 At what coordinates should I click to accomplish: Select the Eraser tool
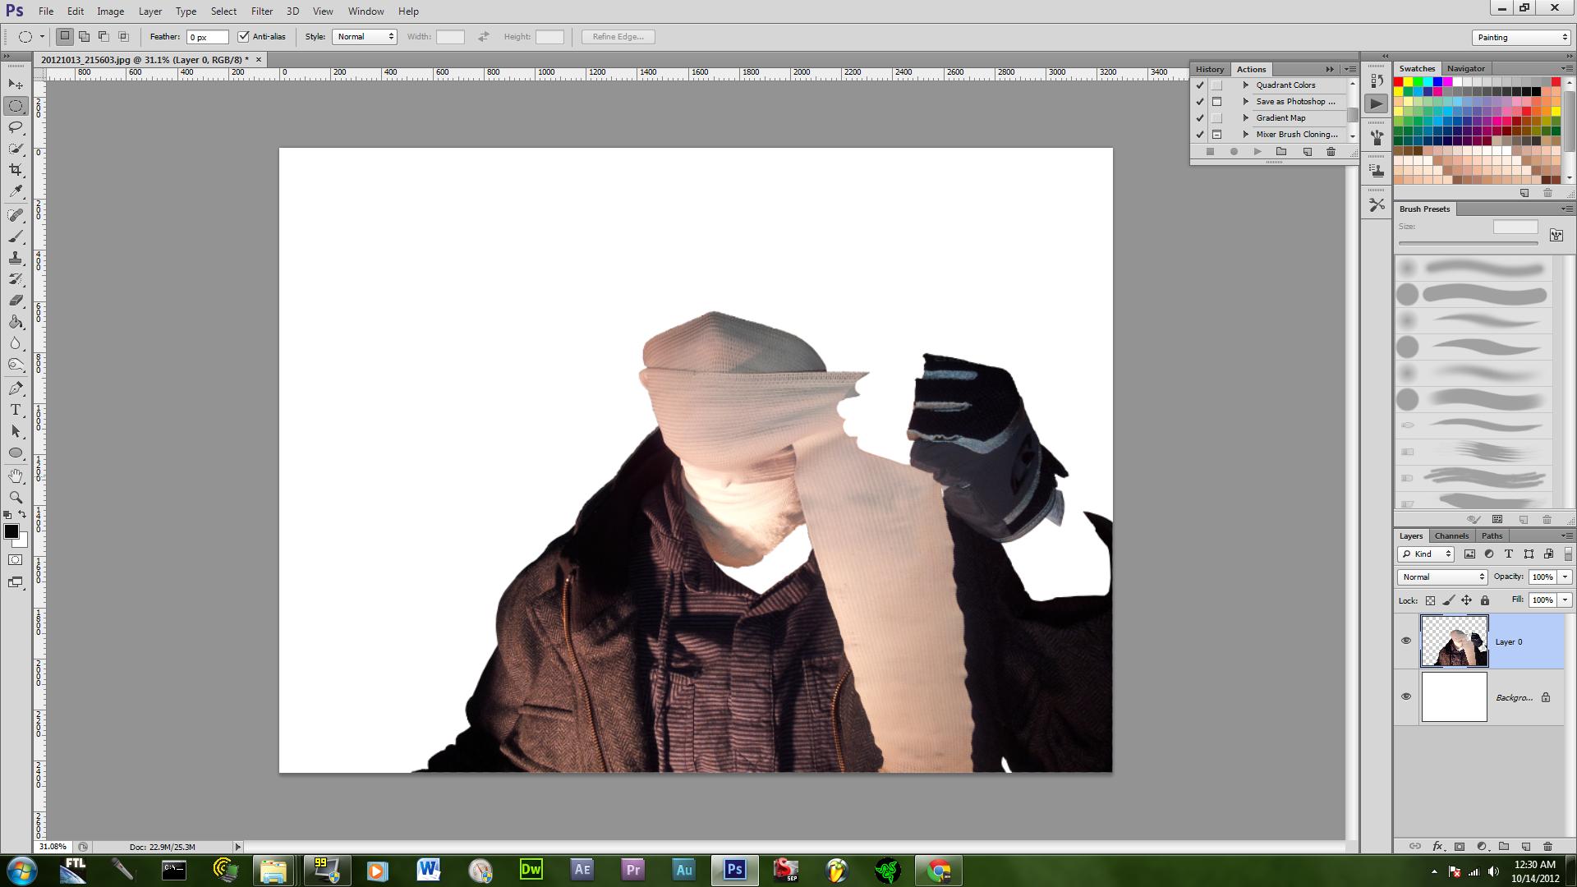[x=16, y=301]
